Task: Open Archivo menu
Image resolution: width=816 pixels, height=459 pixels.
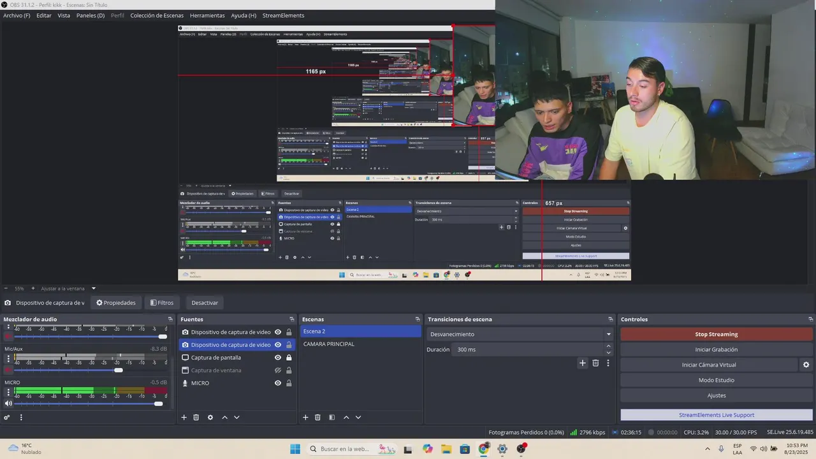Action: (x=17, y=15)
